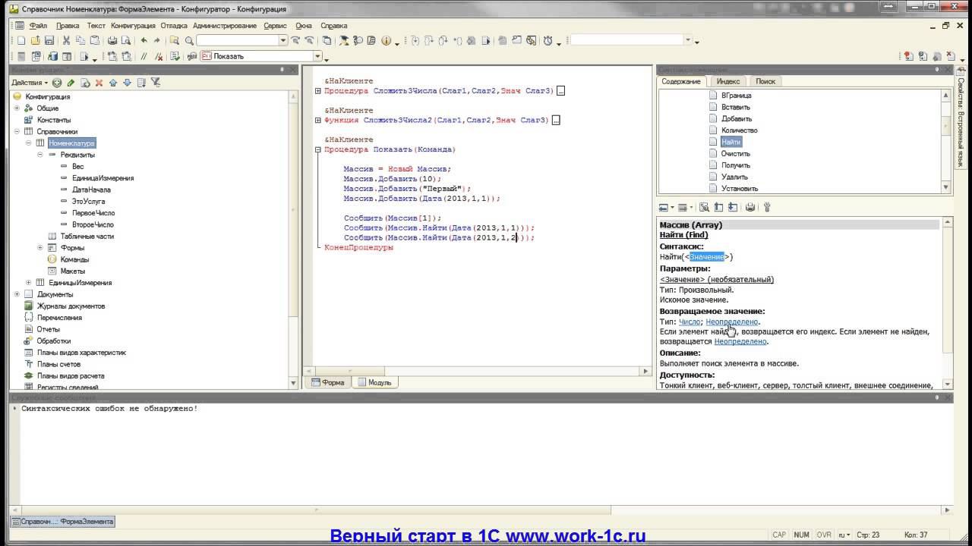Click the Syntax check toolbar icon
The height and width of the screenshot is (546, 972).
click(175, 56)
